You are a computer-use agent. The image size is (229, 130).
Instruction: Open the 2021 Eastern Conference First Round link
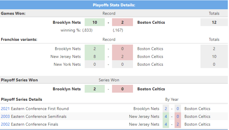(35, 109)
